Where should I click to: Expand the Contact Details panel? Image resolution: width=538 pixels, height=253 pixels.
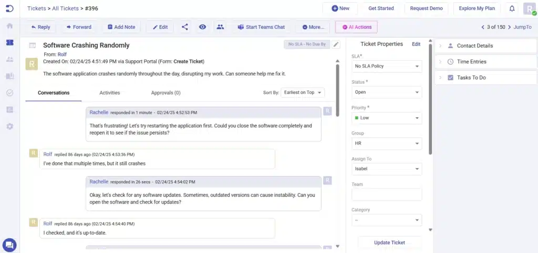point(485,46)
